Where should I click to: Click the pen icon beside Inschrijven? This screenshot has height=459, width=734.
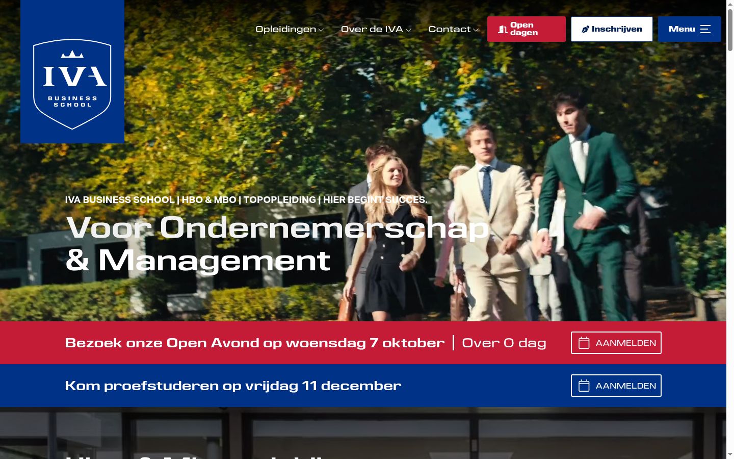pyautogui.click(x=585, y=29)
